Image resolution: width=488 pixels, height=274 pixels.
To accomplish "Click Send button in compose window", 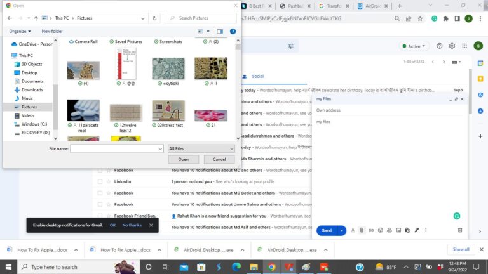I will [x=327, y=230].
